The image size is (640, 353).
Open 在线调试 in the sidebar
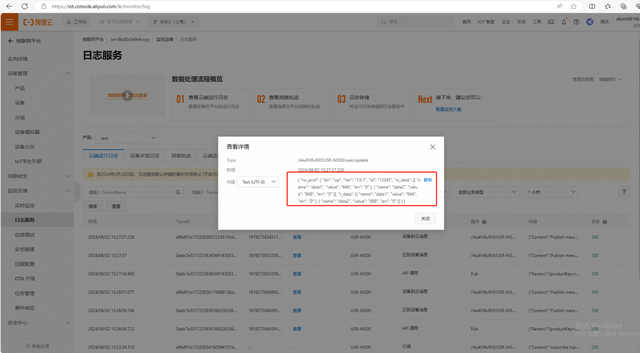25,235
